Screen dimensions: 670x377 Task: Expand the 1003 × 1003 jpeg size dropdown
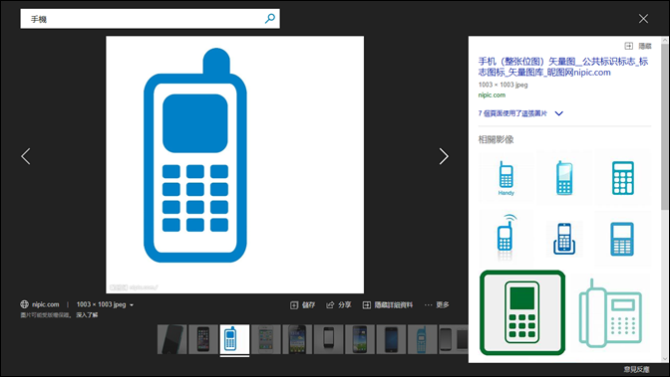(x=105, y=304)
